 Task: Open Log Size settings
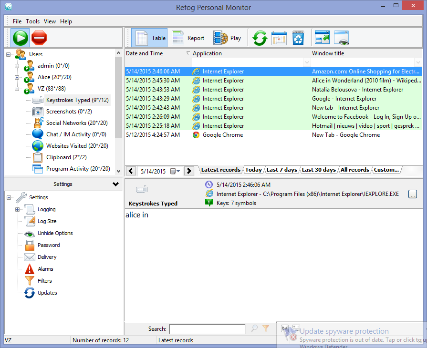pos(47,221)
